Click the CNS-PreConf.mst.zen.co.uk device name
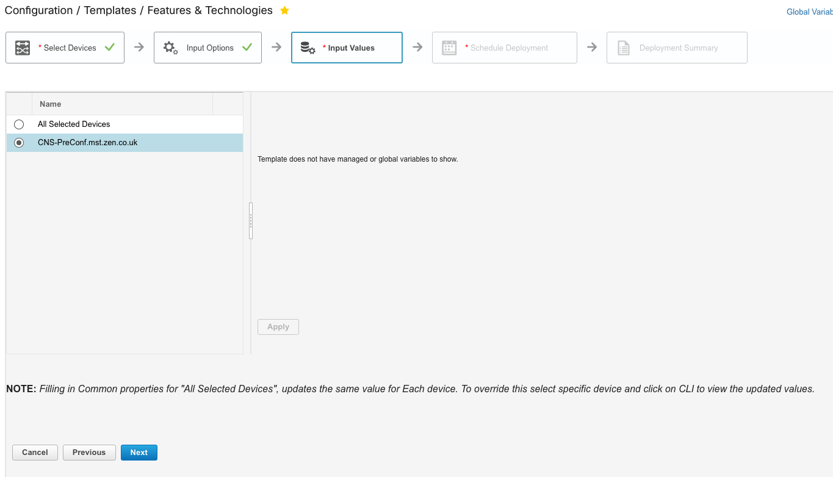The width and height of the screenshot is (833, 477). [x=88, y=143]
